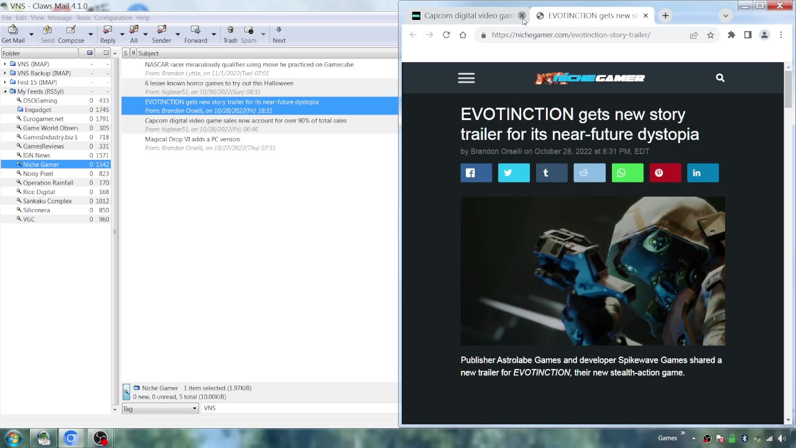796x448 pixels.
Task: Bookmark this page with the star icon
Action: pos(710,35)
